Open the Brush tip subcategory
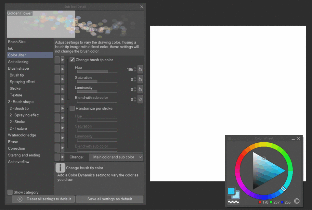This screenshot has width=312, height=210. coord(30,75)
